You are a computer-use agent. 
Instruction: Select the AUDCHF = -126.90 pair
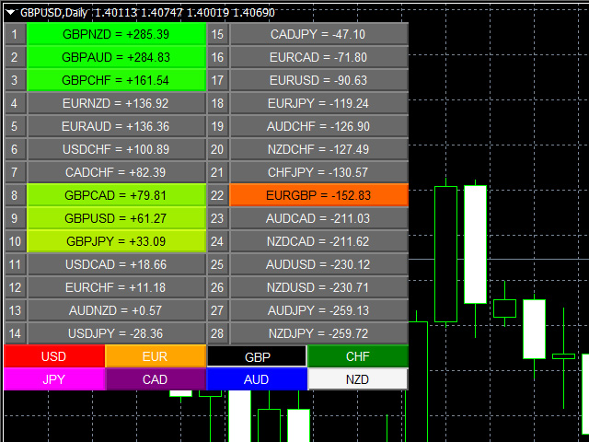319,126
